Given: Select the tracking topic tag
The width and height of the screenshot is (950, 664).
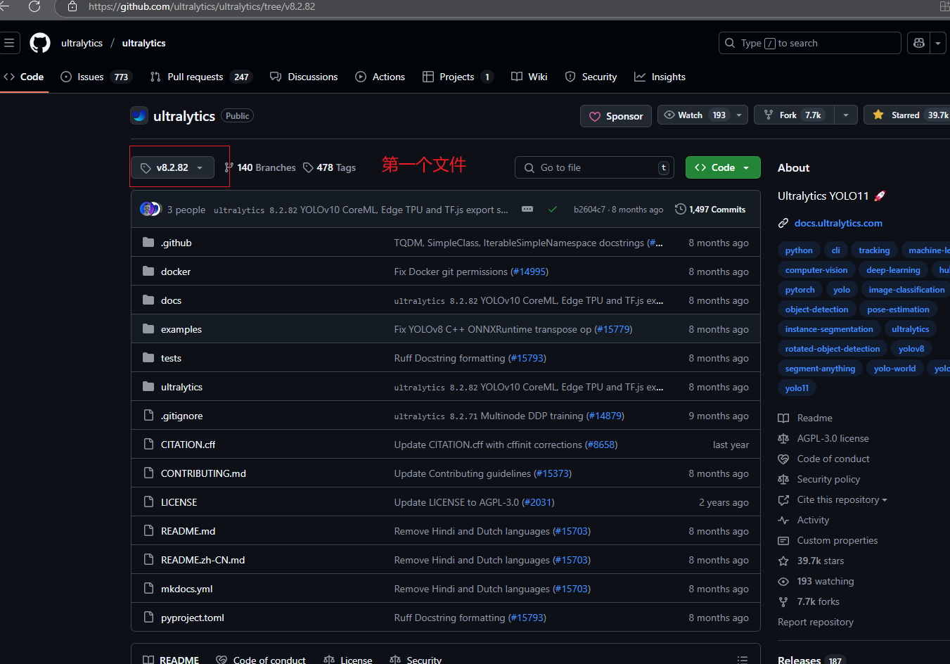Looking at the screenshot, I should click(x=874, y=250).
